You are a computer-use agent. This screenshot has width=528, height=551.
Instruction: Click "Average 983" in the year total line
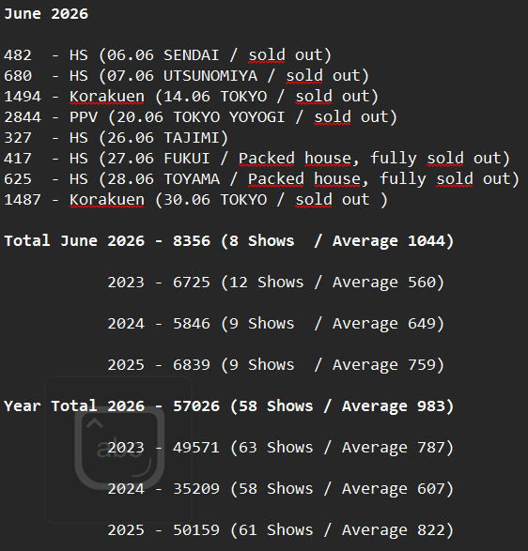click(x=394, y=406)
